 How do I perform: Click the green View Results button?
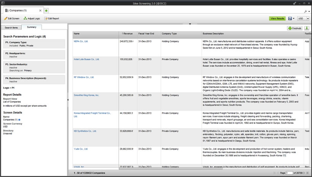tap(277, 19)
